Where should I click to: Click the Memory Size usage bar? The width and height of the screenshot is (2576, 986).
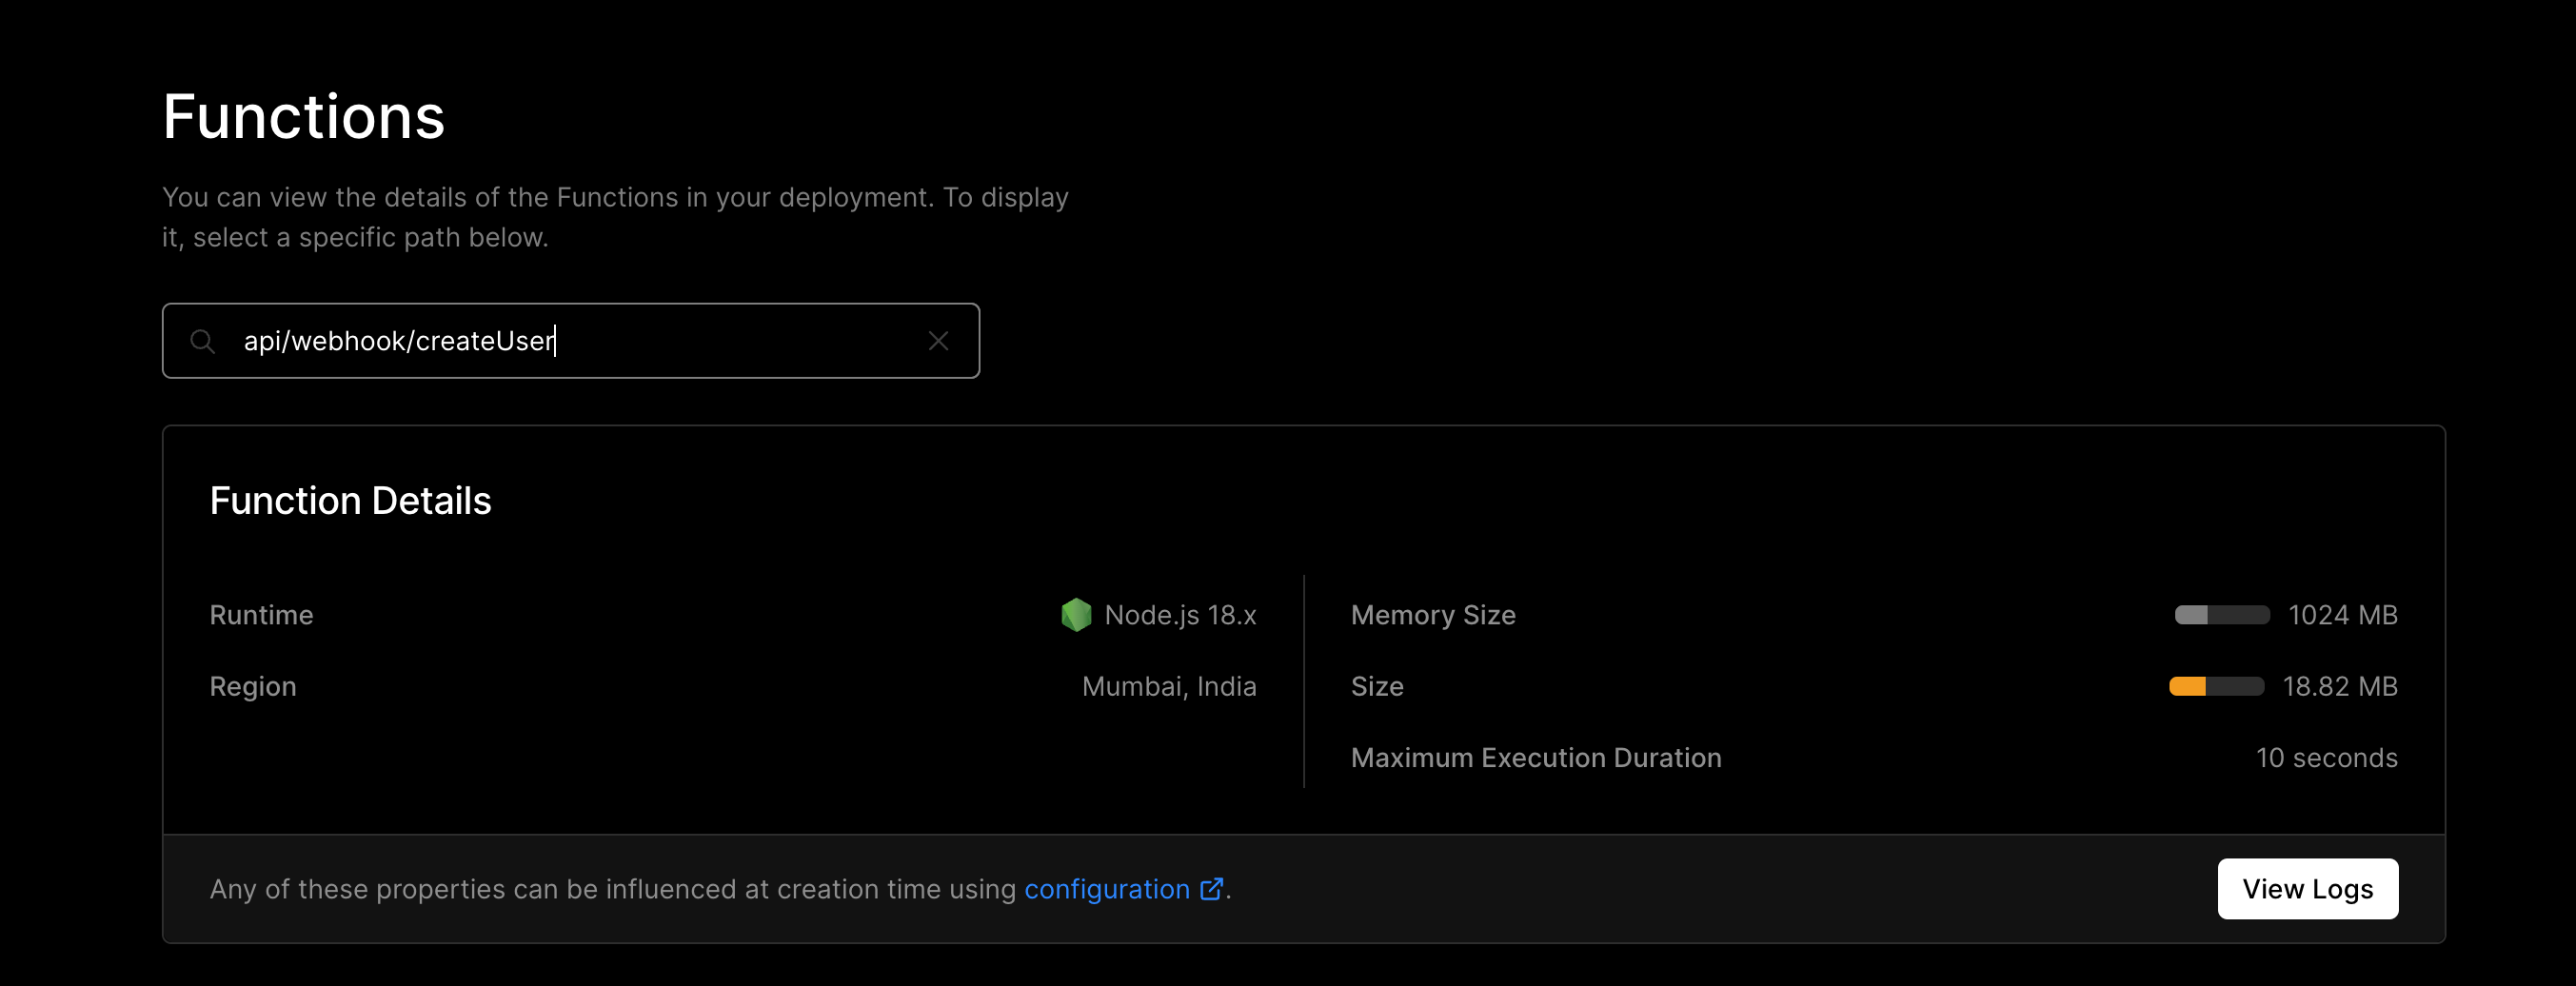[2222, 615]
